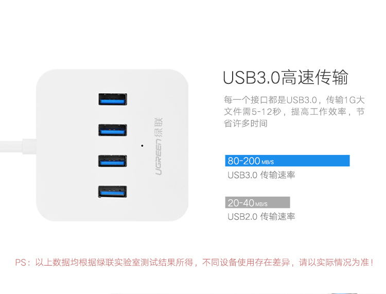This screenshot has width=386, height=294.
Task: Click the 80-200 number in blue bar
Action: (244, 161)
